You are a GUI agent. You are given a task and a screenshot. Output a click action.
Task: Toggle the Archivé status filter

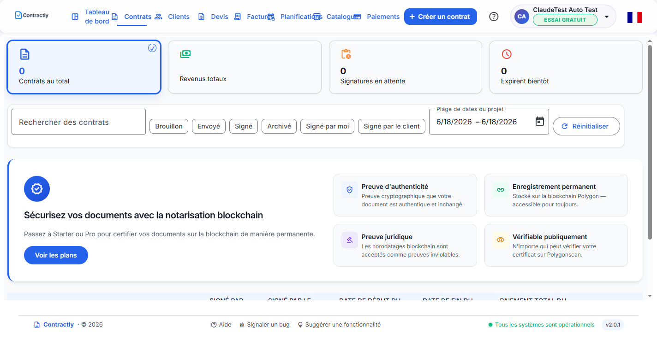coord(279,126)
